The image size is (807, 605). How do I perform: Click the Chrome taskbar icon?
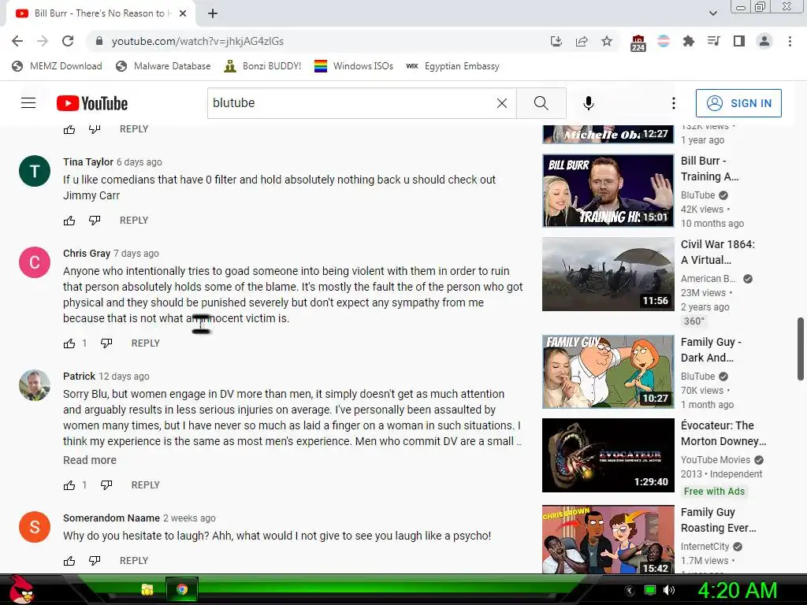[182, 589]
